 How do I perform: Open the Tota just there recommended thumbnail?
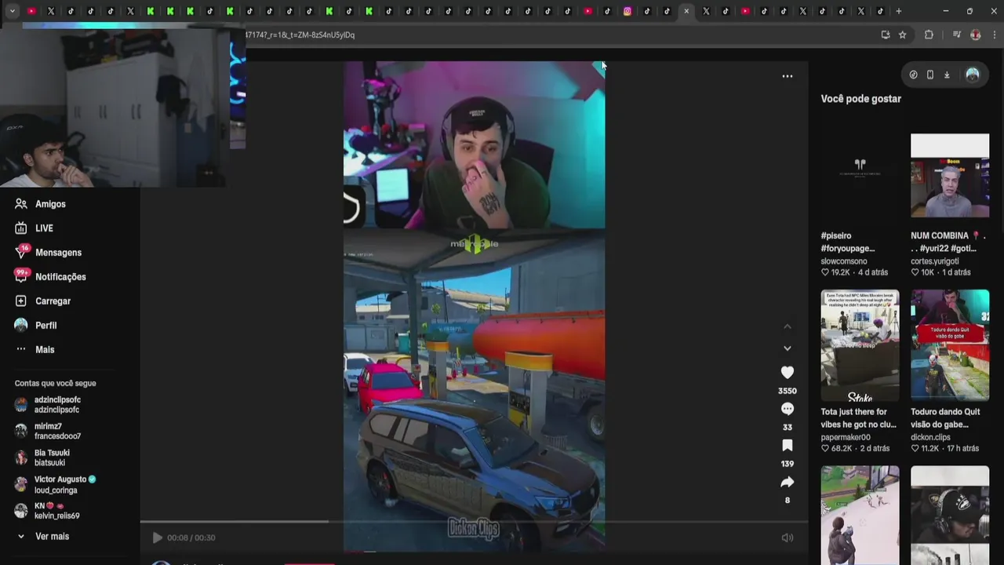pos(860,345)
